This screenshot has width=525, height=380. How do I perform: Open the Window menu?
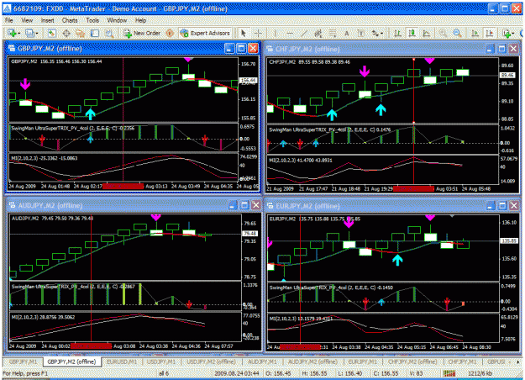[x=117, y=20]
